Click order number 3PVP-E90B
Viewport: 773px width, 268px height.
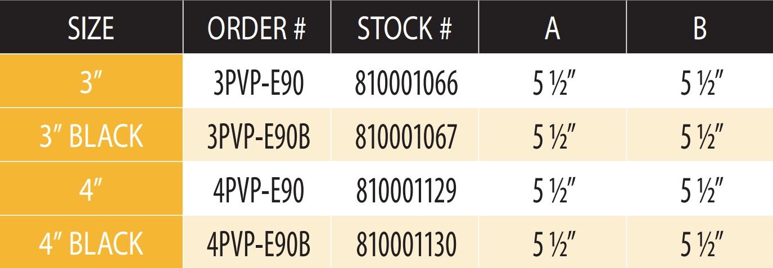pyautogui.click(x=259, y=137)
